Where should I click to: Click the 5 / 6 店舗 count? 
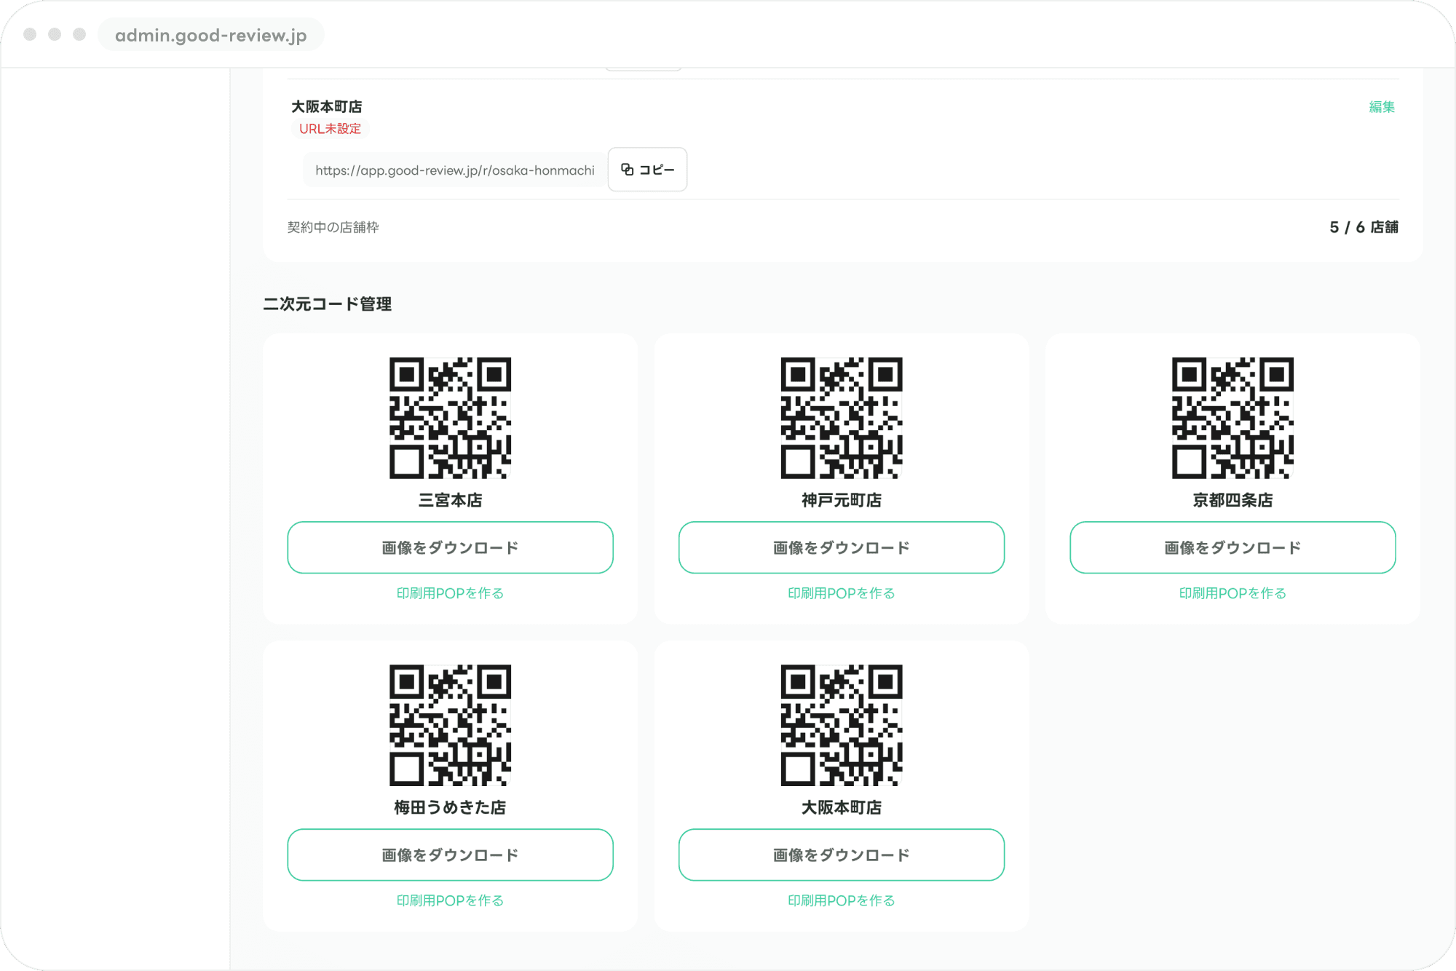(x=1364, y=227)
